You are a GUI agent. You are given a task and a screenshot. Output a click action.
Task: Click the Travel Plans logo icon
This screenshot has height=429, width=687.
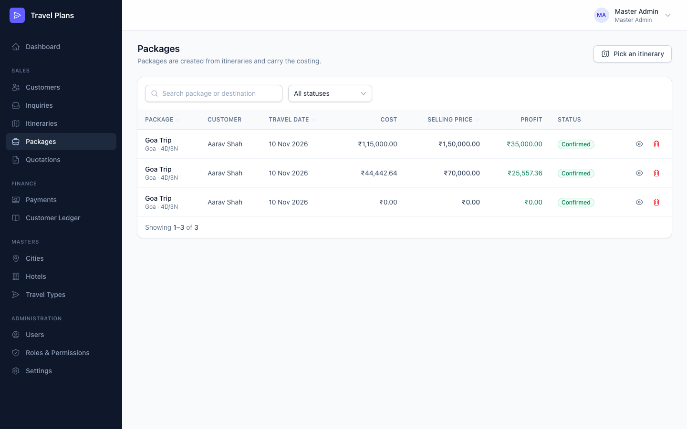[x=17, y=15]
